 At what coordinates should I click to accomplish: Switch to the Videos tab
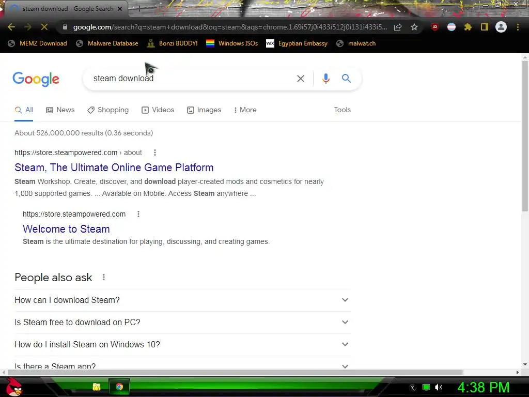[158, 110]
